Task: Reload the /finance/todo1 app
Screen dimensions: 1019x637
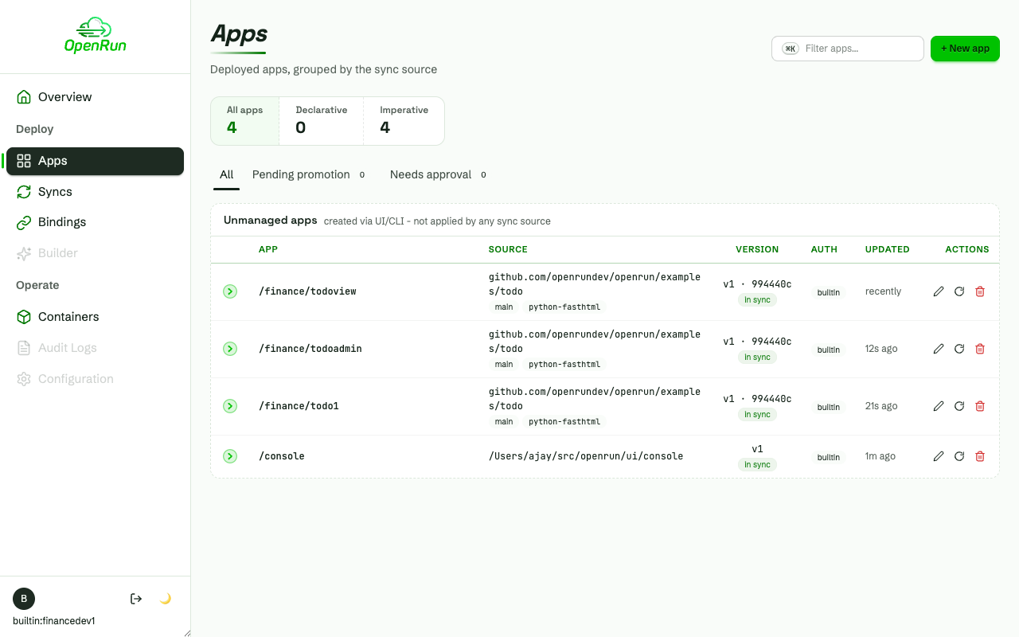Action: (959, 406)
